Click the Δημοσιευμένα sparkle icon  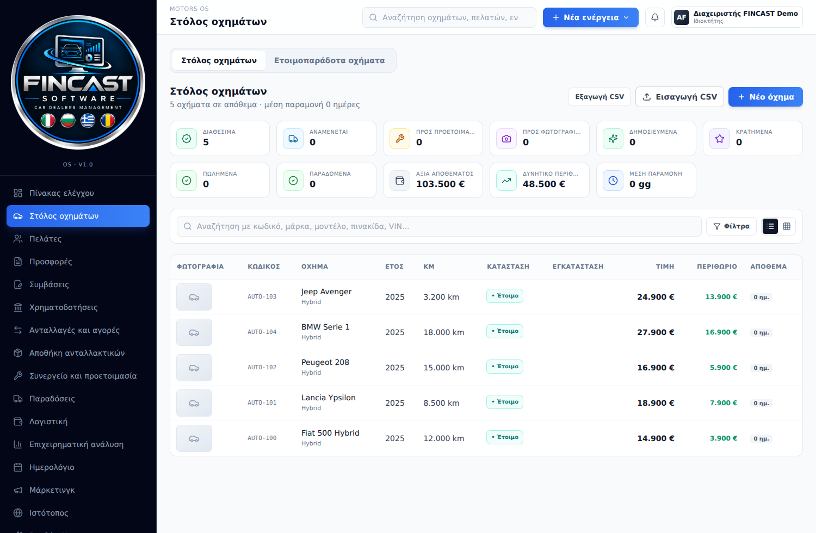click(x=613, y=139)
